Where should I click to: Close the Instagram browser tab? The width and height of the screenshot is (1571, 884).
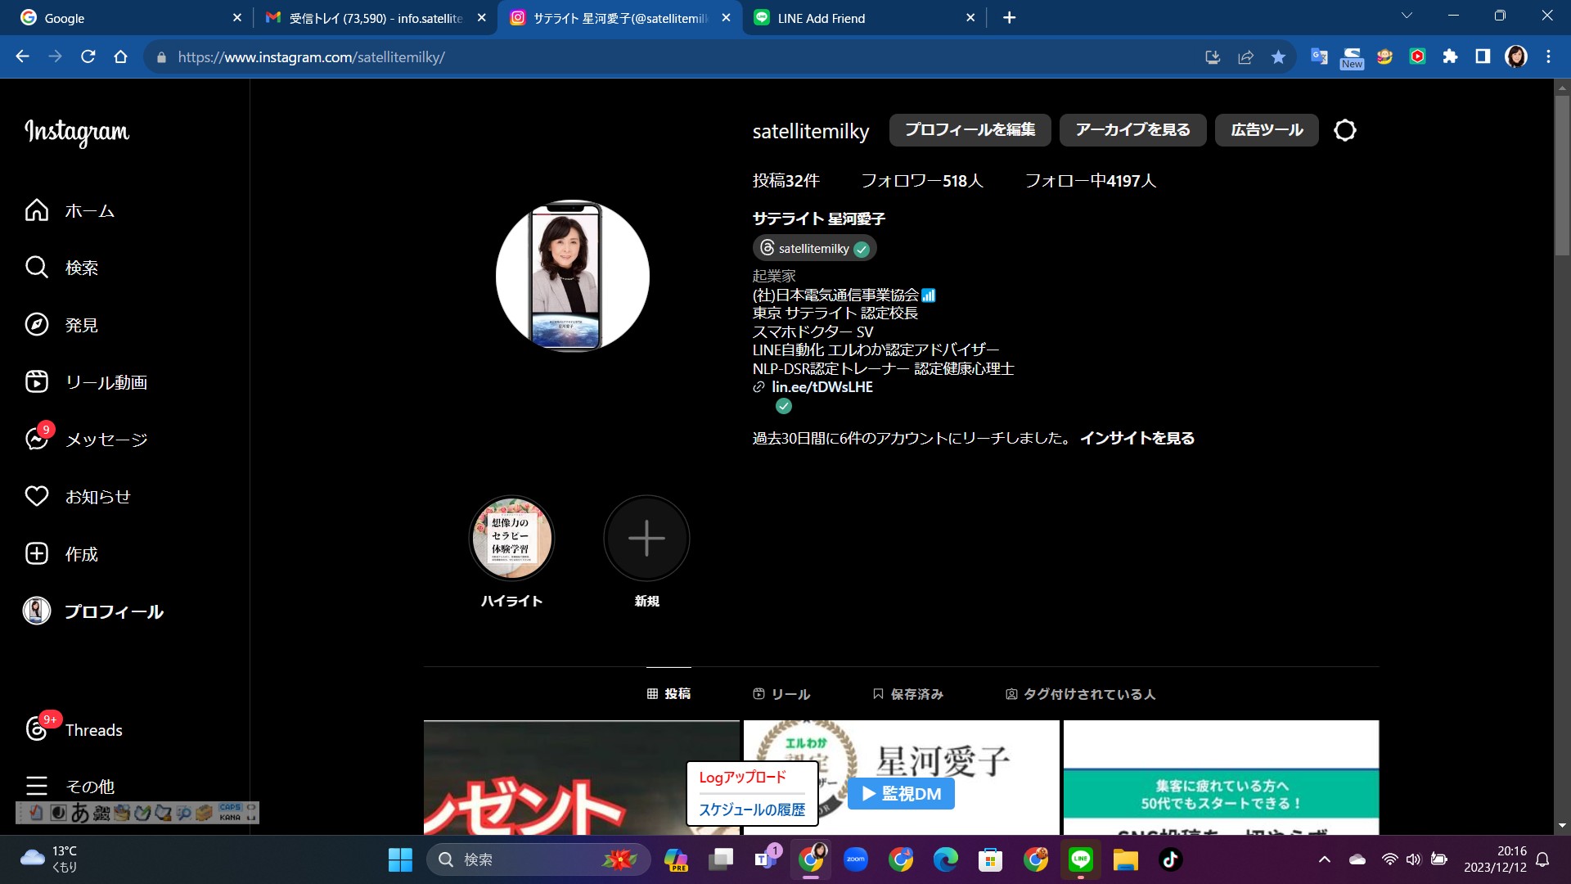(x=726, y=17)
